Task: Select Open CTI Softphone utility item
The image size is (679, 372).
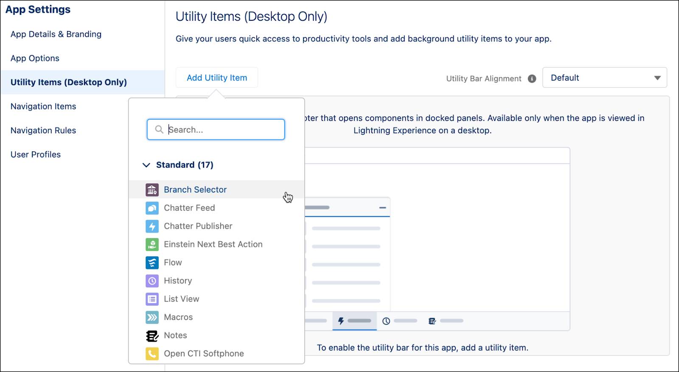Action: [216, 354]
